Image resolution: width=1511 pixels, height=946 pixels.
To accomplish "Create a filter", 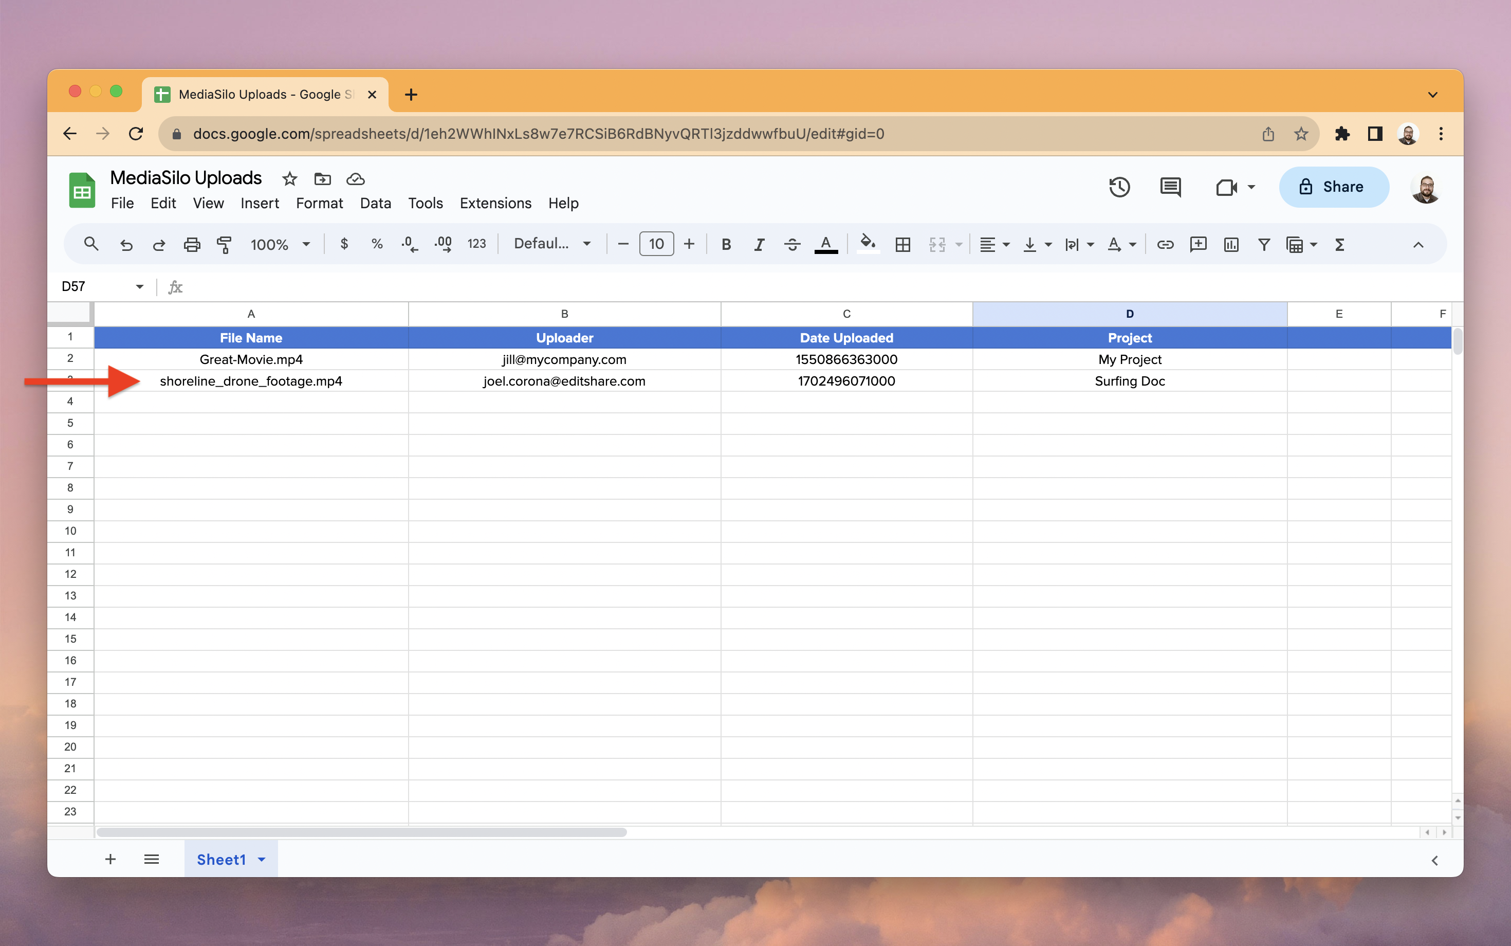I will pyautogui.click(x=1264, y=245).
